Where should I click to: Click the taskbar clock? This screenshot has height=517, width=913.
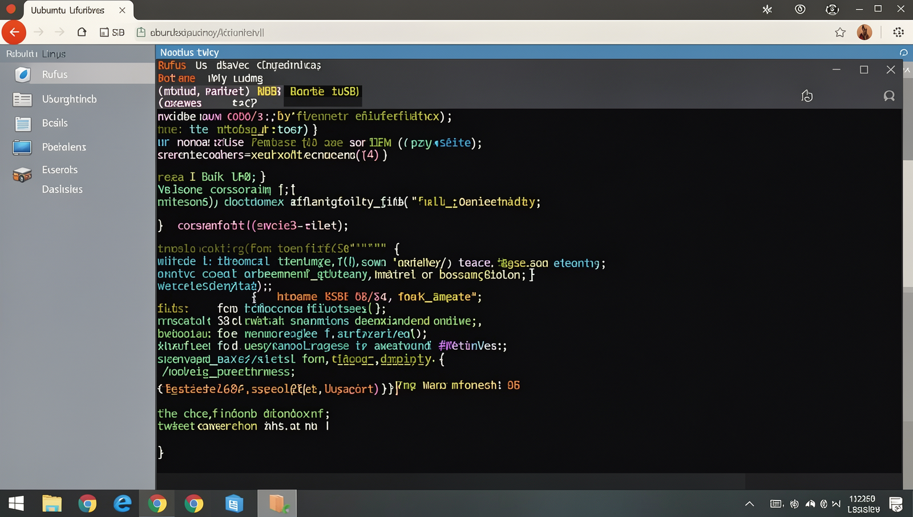pyautogui.click(x=863, y=504)
